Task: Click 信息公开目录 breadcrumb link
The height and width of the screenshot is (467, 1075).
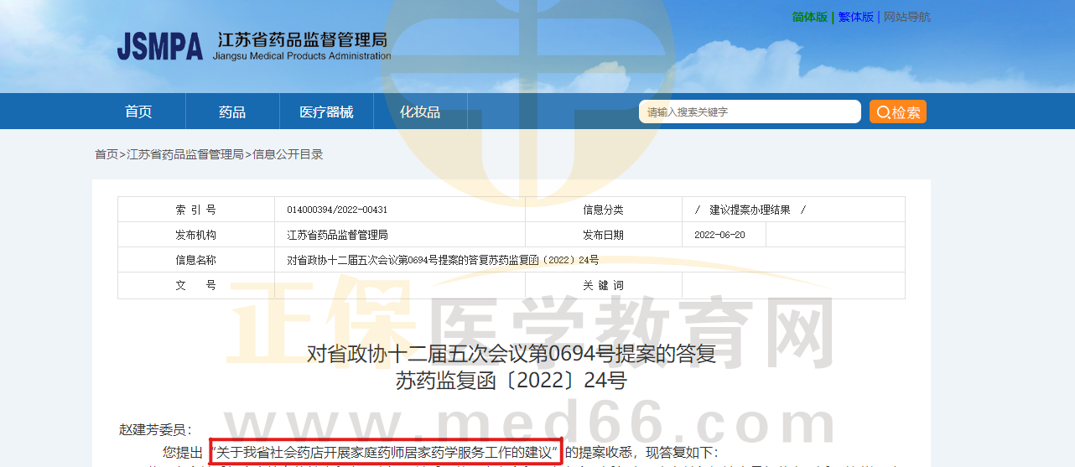Action: click(288, 154)
